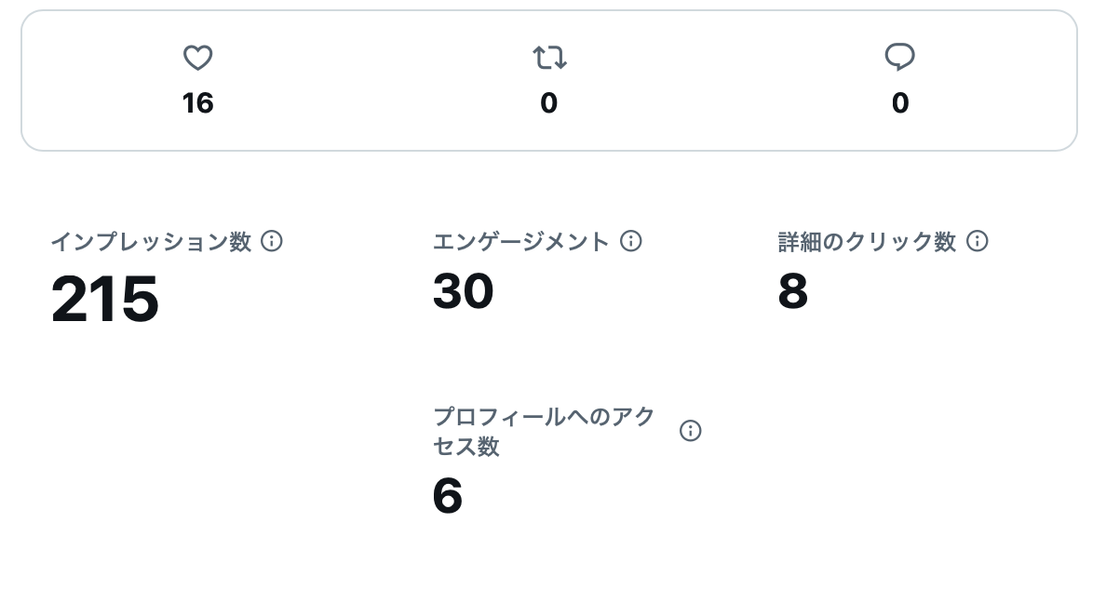Screen dimensions: 1106x590
Task: Open info icon beside 詳細のクリック数
Action: pos(978,241)
